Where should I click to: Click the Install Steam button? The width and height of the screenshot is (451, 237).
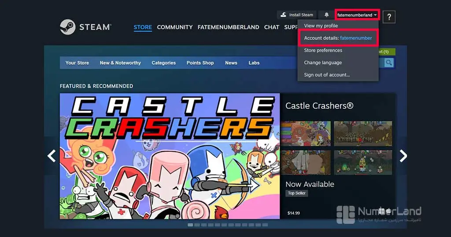[296, 15]
